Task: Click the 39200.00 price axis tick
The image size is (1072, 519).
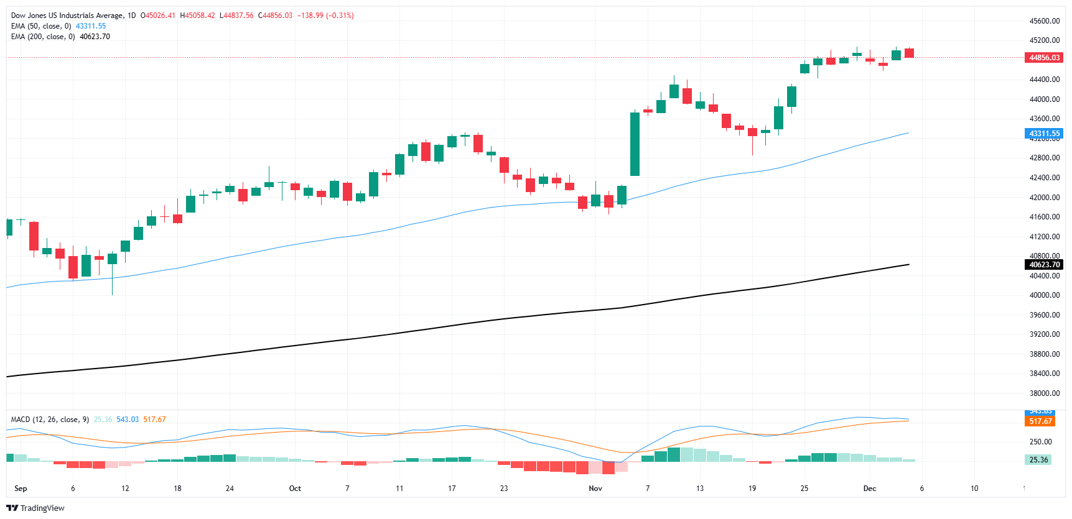Action: (1045, 334)
